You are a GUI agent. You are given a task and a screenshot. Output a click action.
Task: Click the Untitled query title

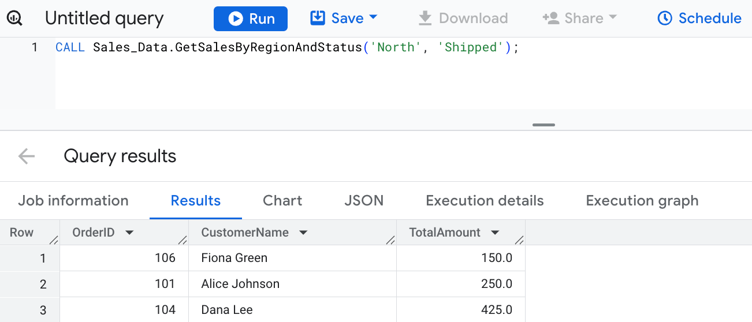(105, 18)
